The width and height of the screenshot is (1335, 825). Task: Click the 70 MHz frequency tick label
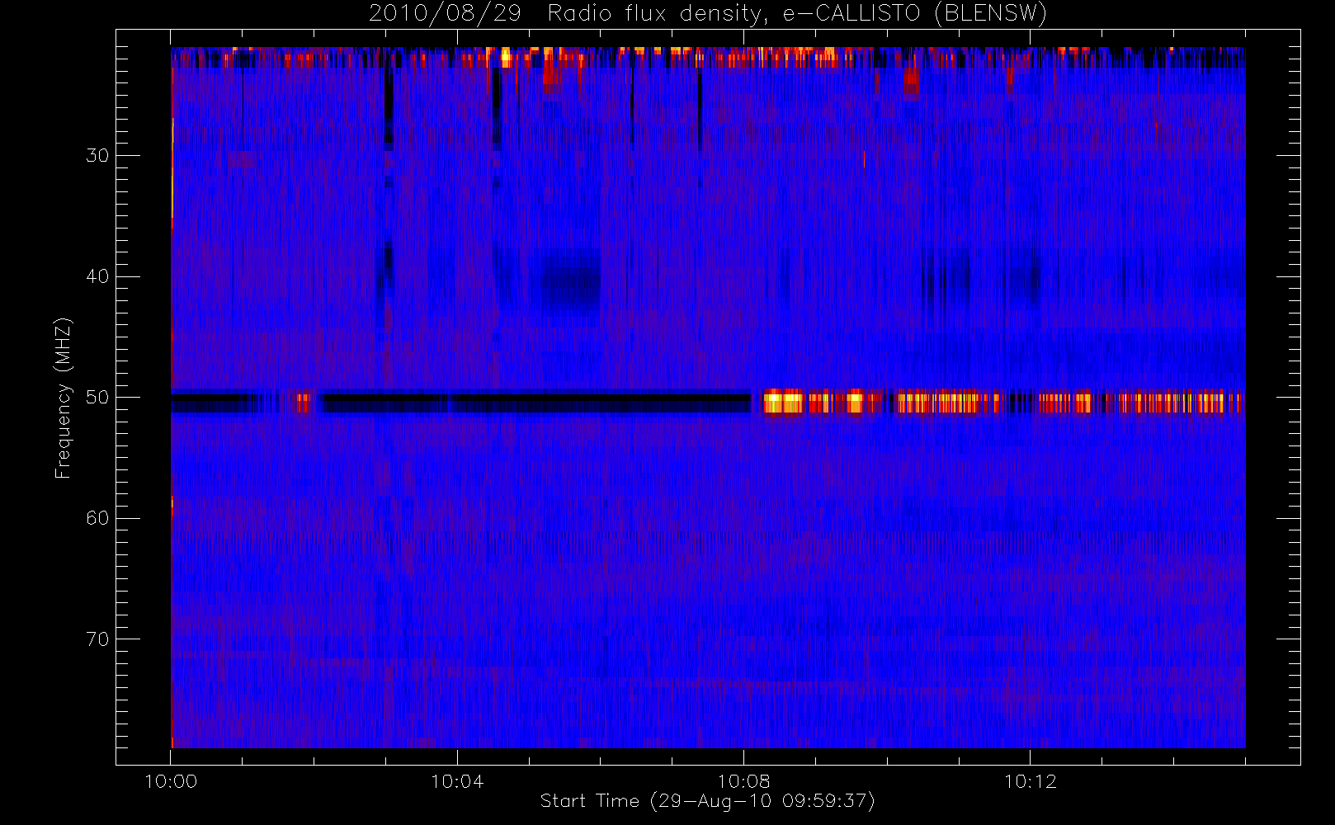[x=97, y=639]
